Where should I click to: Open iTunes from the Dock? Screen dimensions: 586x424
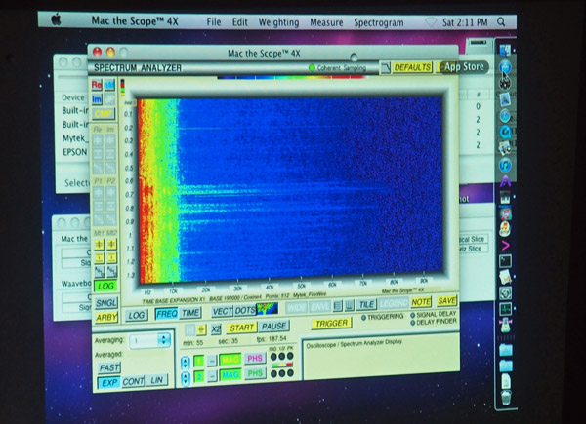click(x=505, y=165)
